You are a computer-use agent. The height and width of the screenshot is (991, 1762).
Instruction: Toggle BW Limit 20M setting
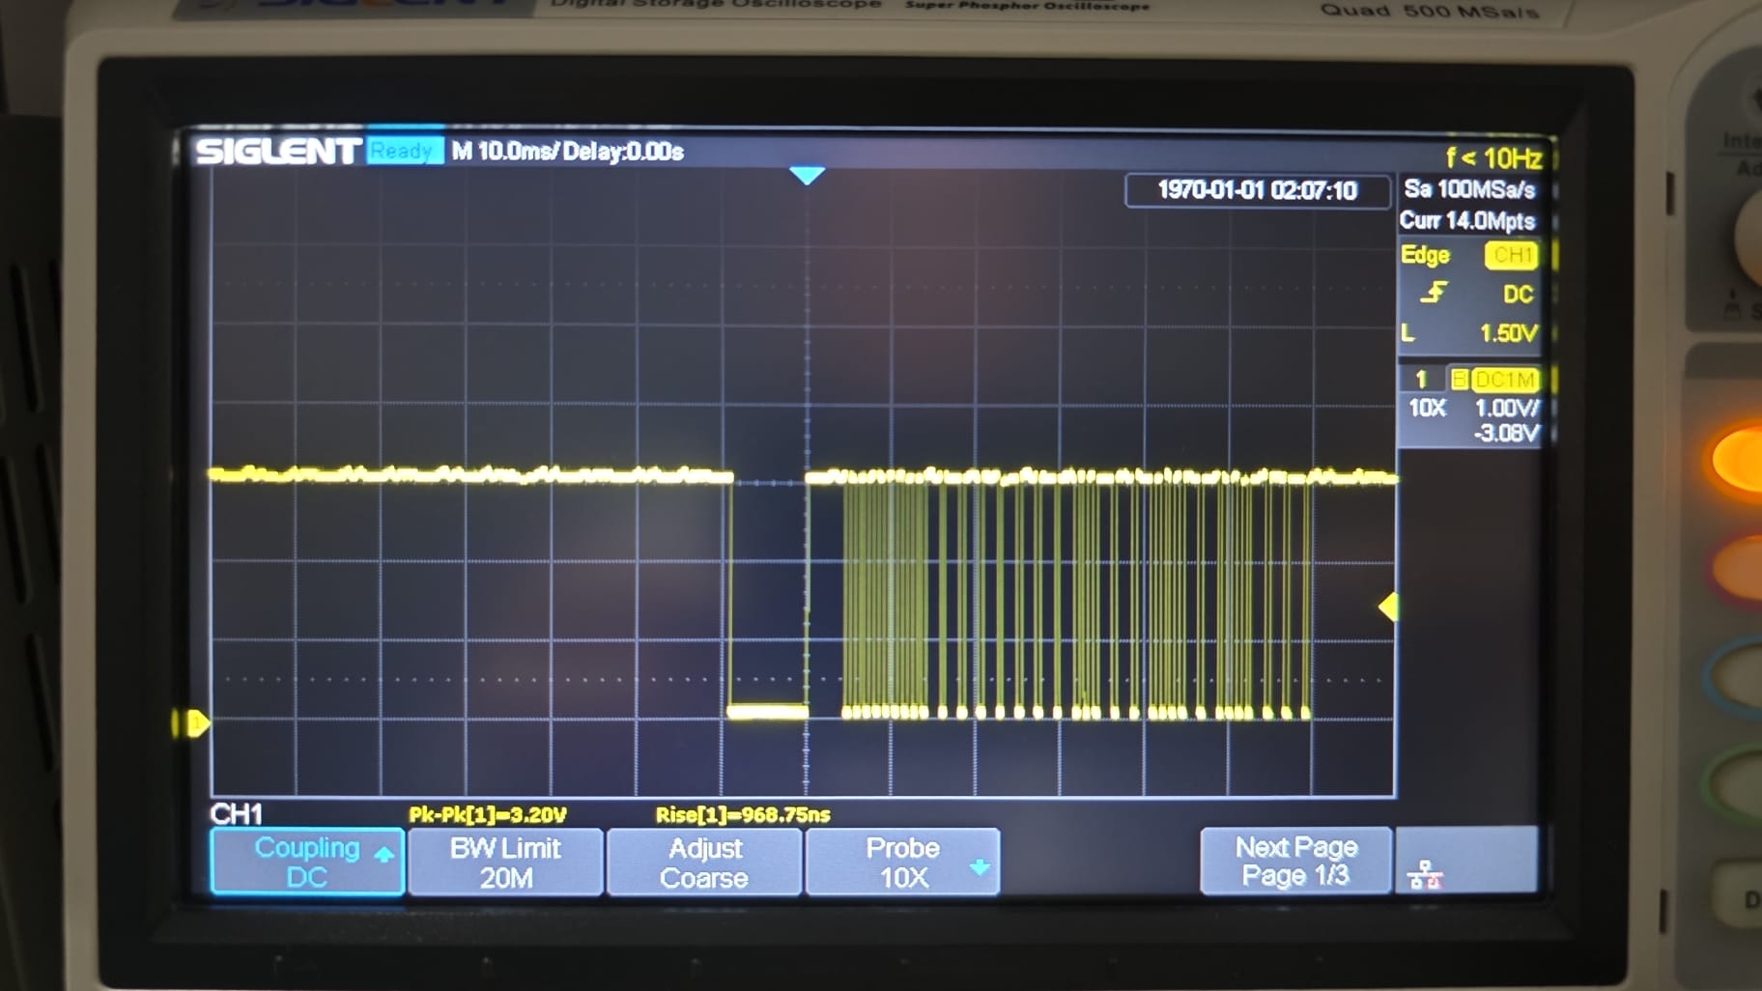pyautogui.click(x=505, y=862)
